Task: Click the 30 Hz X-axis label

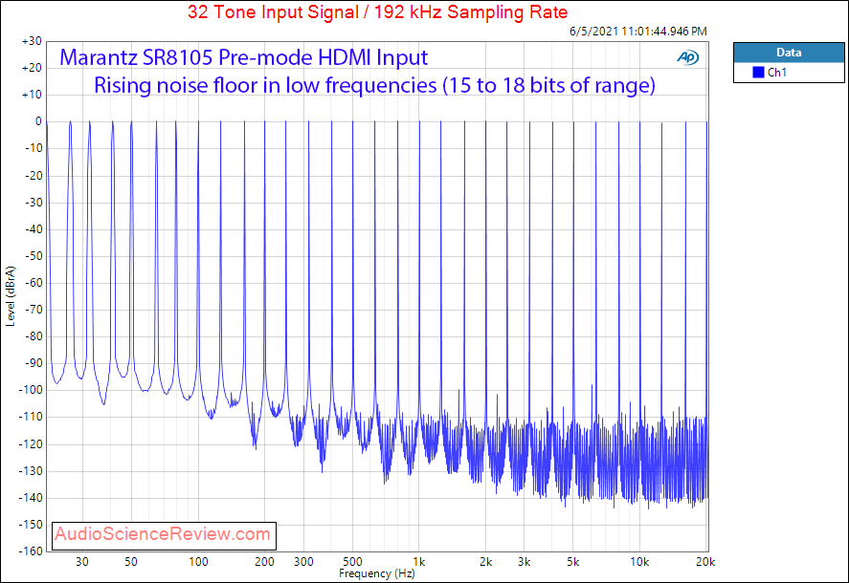Action: click(x=81, y=562)
